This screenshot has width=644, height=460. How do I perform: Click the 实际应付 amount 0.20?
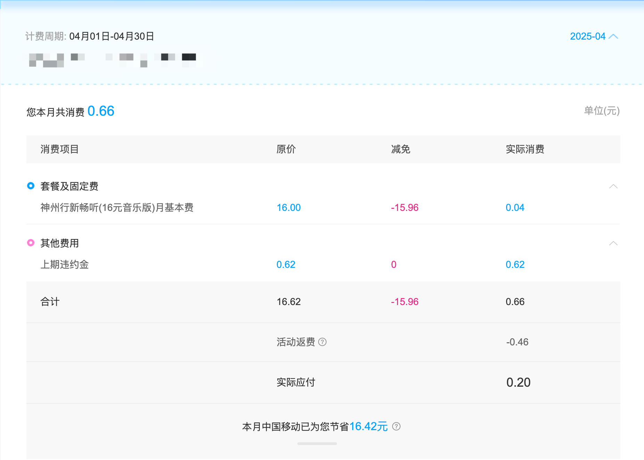(x=518, y=383)
